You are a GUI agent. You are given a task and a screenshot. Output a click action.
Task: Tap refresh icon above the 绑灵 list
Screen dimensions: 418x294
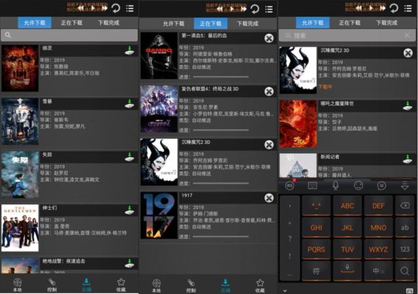tap(116, 8)
